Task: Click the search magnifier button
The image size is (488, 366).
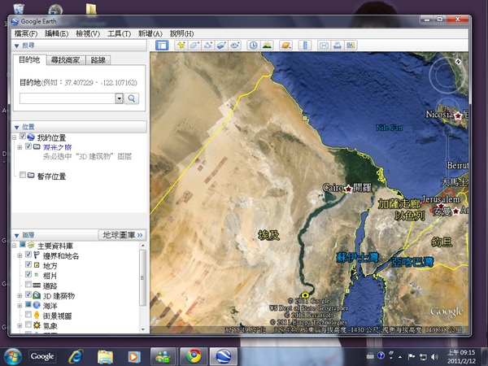Action: click(132, 98)
